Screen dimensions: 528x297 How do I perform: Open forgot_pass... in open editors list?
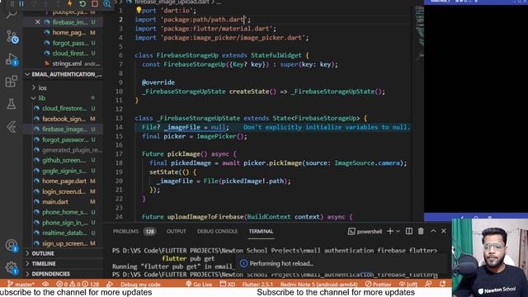(64, 43)
